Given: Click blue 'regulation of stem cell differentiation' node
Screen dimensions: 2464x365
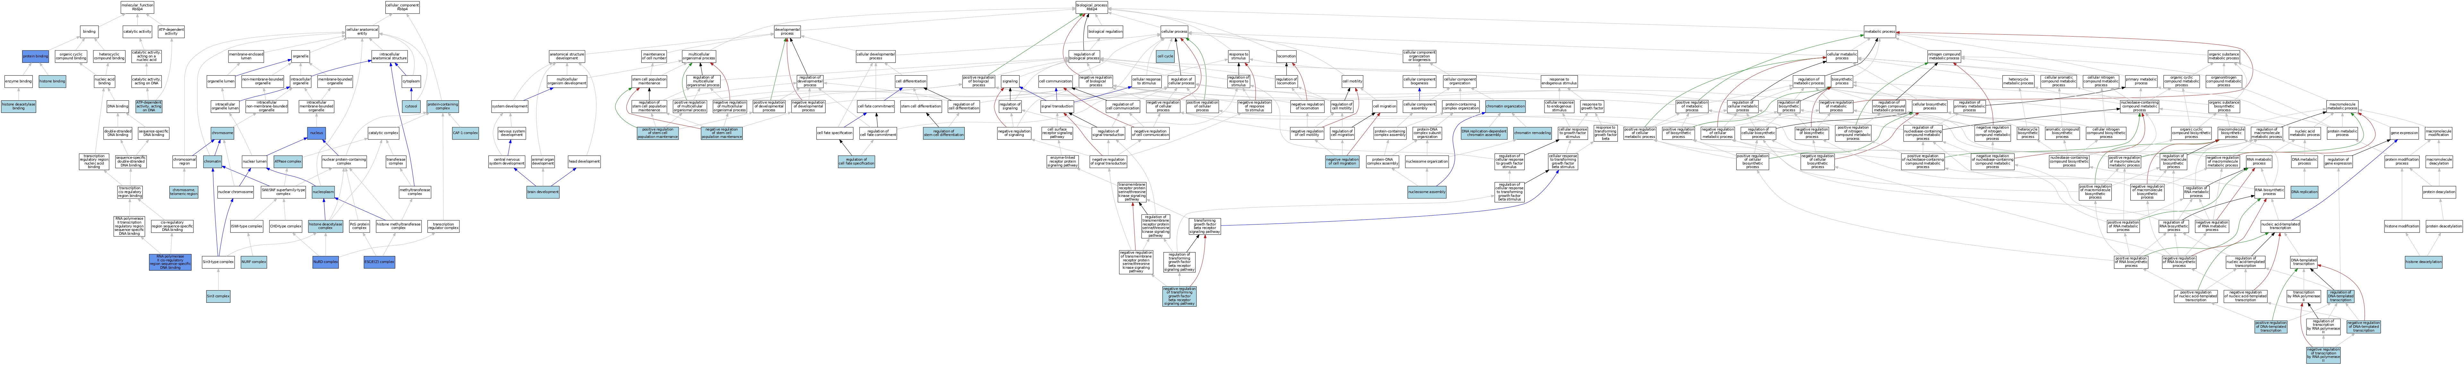Looking at the screenshot, I should coord(944,133).
